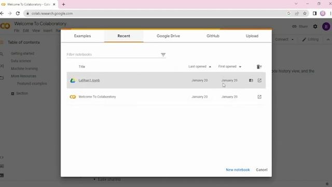Select More Resources in table of contents

(23, 76)
